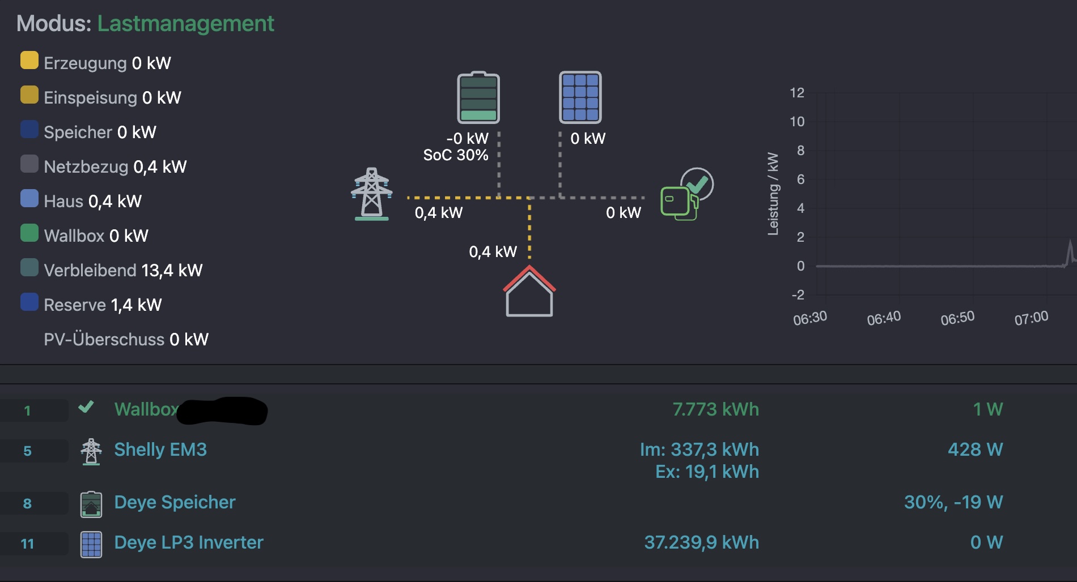Click the Deye Speicher battery row icon
1077x582 pixels.
[x=91, y=504]
